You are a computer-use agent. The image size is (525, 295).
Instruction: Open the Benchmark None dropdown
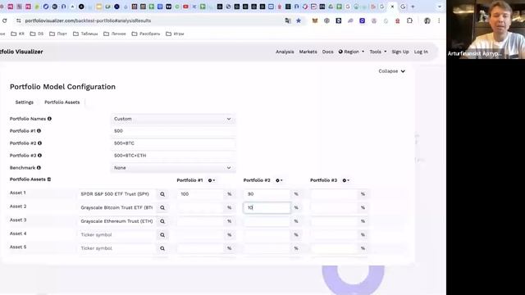click(173, 167)
